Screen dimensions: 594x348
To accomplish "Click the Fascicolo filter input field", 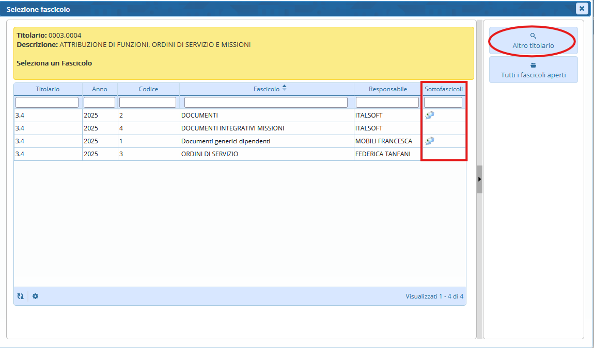I will tap(266, 102).
